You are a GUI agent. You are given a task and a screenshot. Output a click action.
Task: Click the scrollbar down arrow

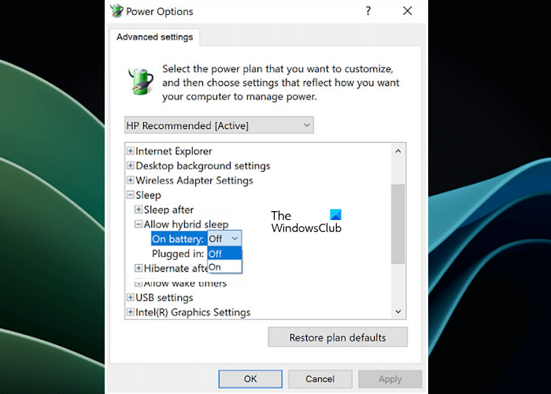[x=398, y=311]
